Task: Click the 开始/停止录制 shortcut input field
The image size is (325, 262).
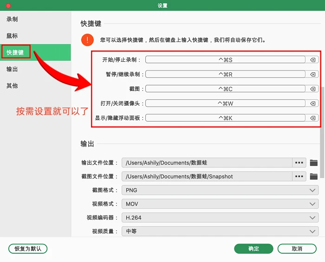Action: (225, 60)
